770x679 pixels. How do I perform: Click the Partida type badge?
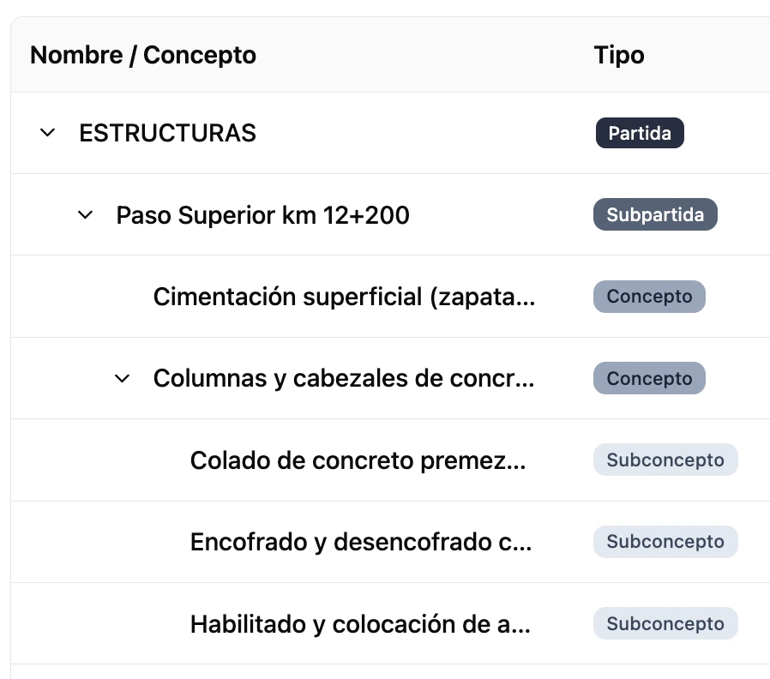[x=640, y=133]
